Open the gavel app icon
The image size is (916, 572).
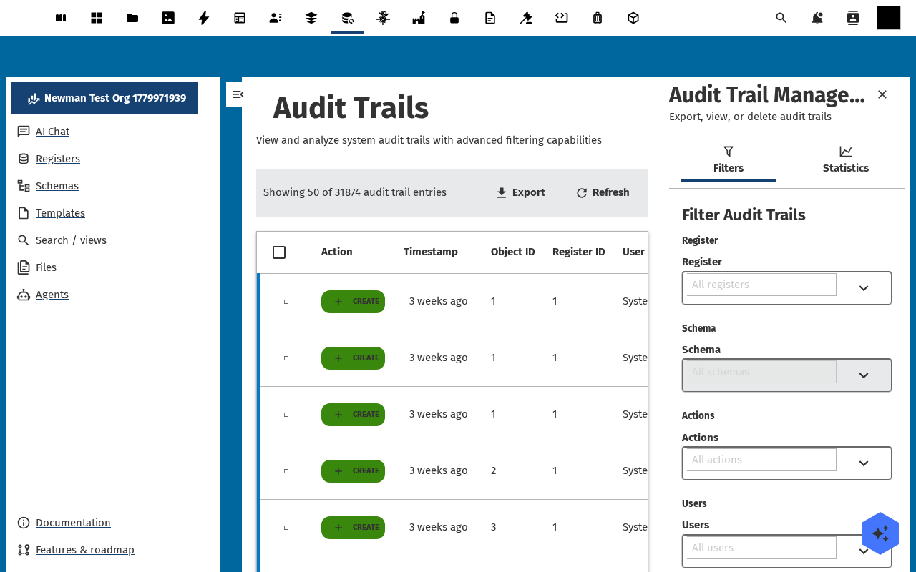tap(526, 18)
